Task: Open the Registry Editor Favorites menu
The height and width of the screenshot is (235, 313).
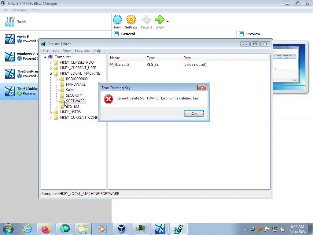Action: point(82,50)
